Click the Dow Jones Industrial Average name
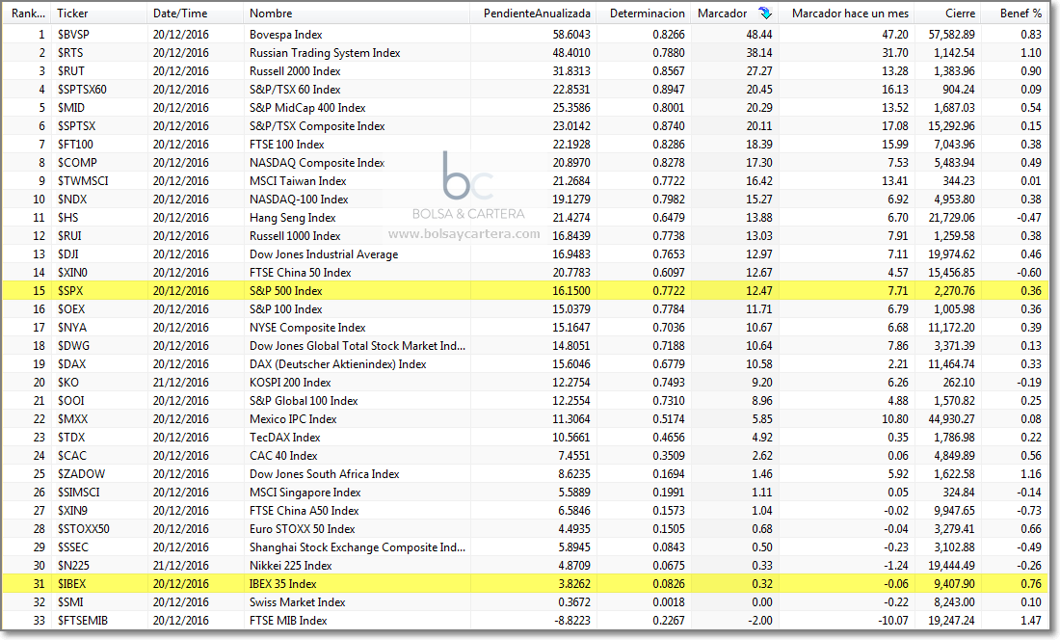The height and width of the screenshot is (640, 1060). click(324, 254)
